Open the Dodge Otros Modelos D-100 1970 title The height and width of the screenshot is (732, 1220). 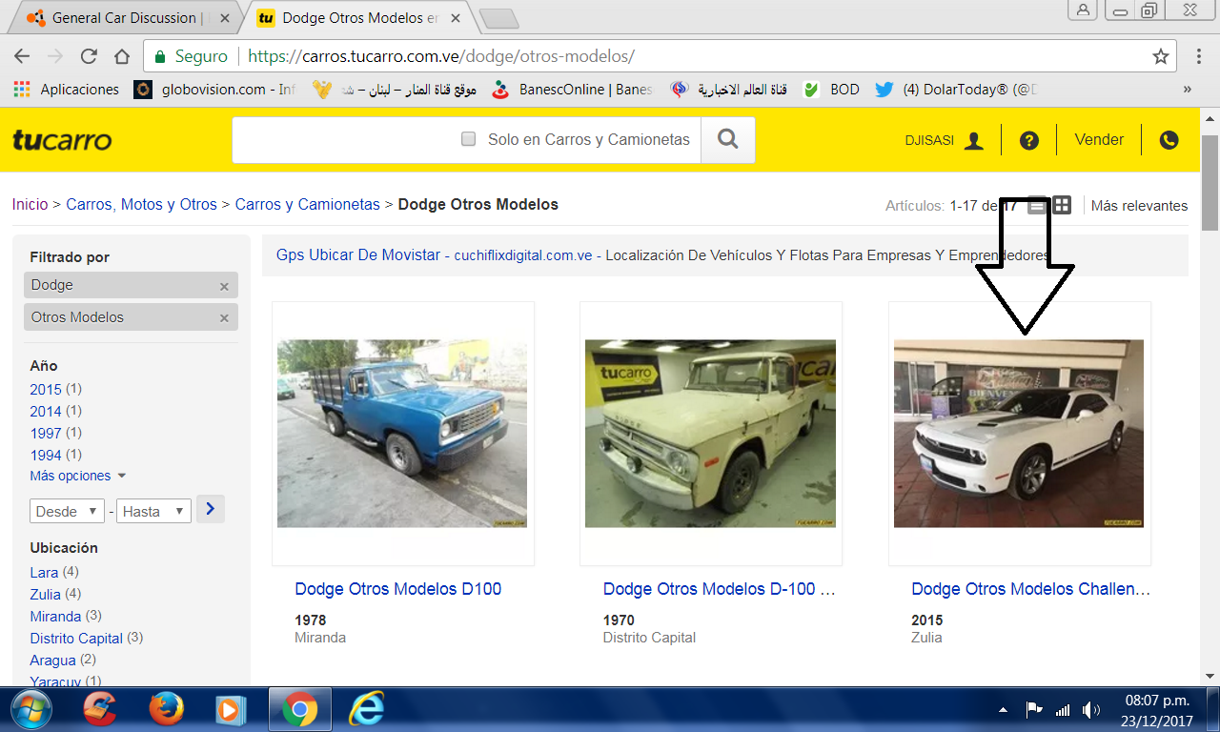720,589
